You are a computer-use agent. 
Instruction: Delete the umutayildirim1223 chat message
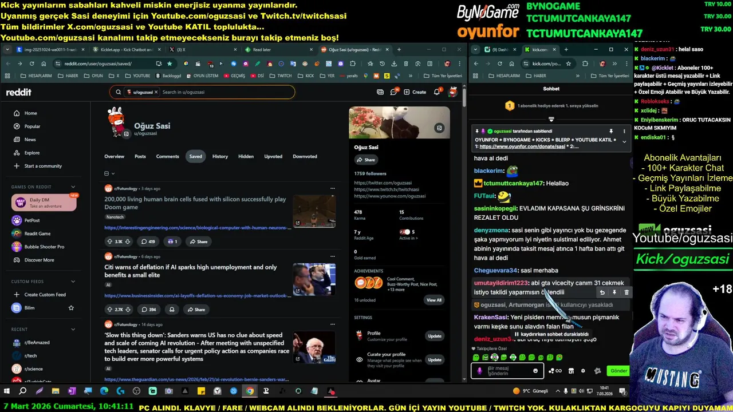click(626, 292)
